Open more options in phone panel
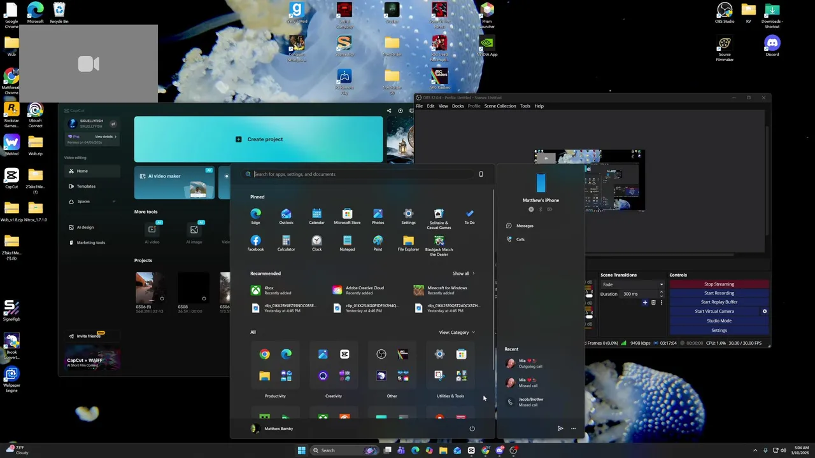The height and width of the screenshot is (458, 815). 573,428
